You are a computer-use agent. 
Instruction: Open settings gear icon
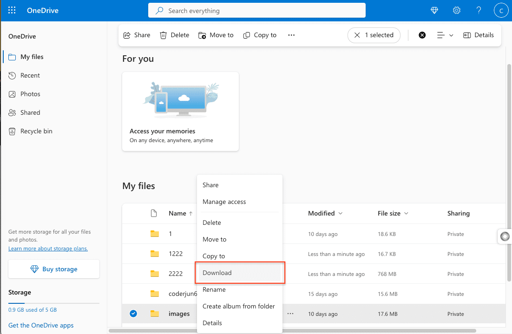(457, 10)
